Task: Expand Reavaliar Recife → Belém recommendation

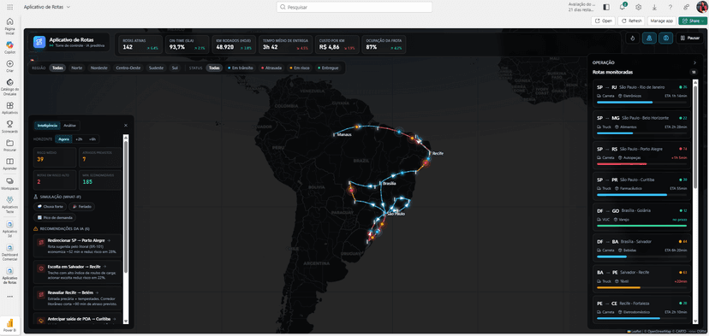Action: pos(77,298)
